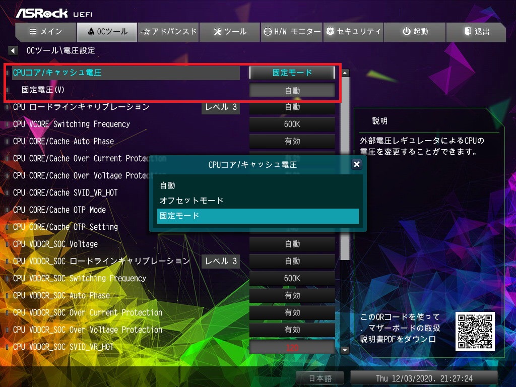The image size is (516, 387).
Task: Open the CPUコア/キャッシュ電圧 固定モード dropdown
Action: tap(292, 73)
